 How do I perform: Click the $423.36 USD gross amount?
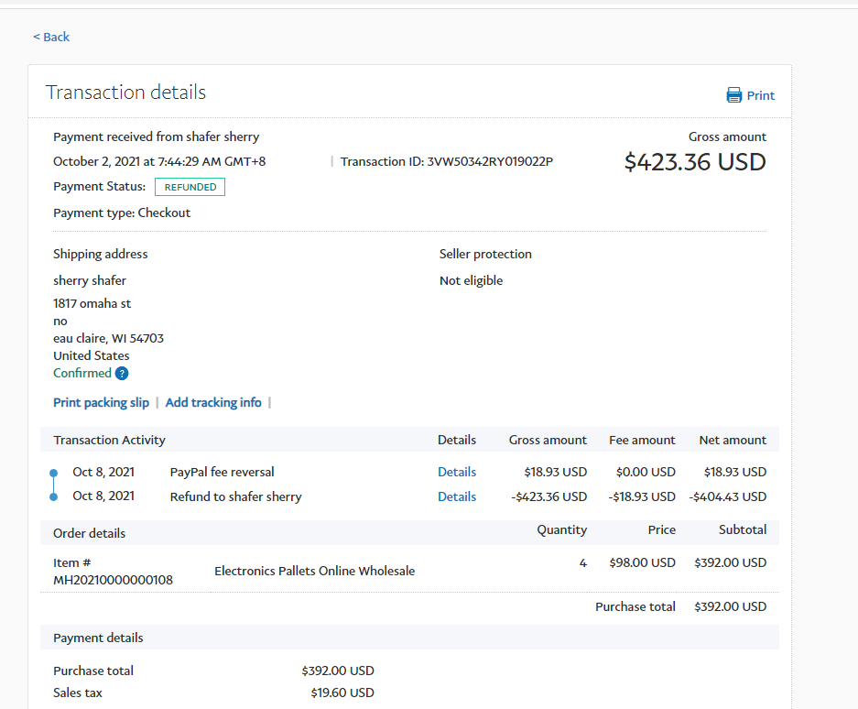pos(694,162)
